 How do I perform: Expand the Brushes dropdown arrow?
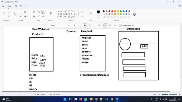click(51, 16)
